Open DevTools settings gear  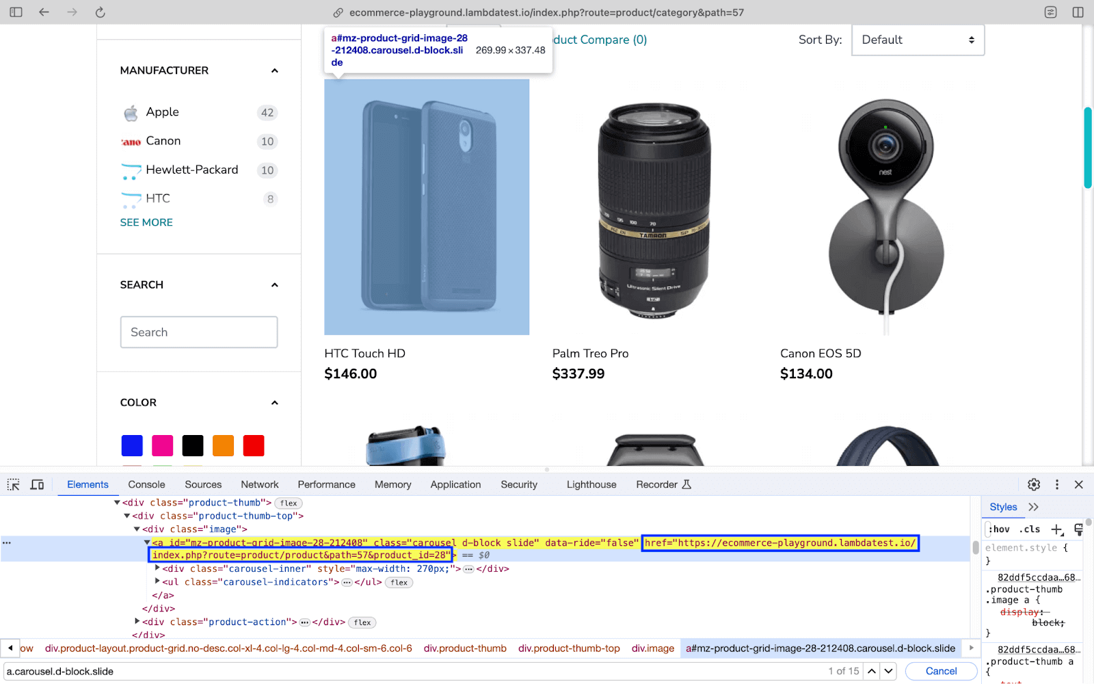pyautogui.click(x=1034, y=484)
